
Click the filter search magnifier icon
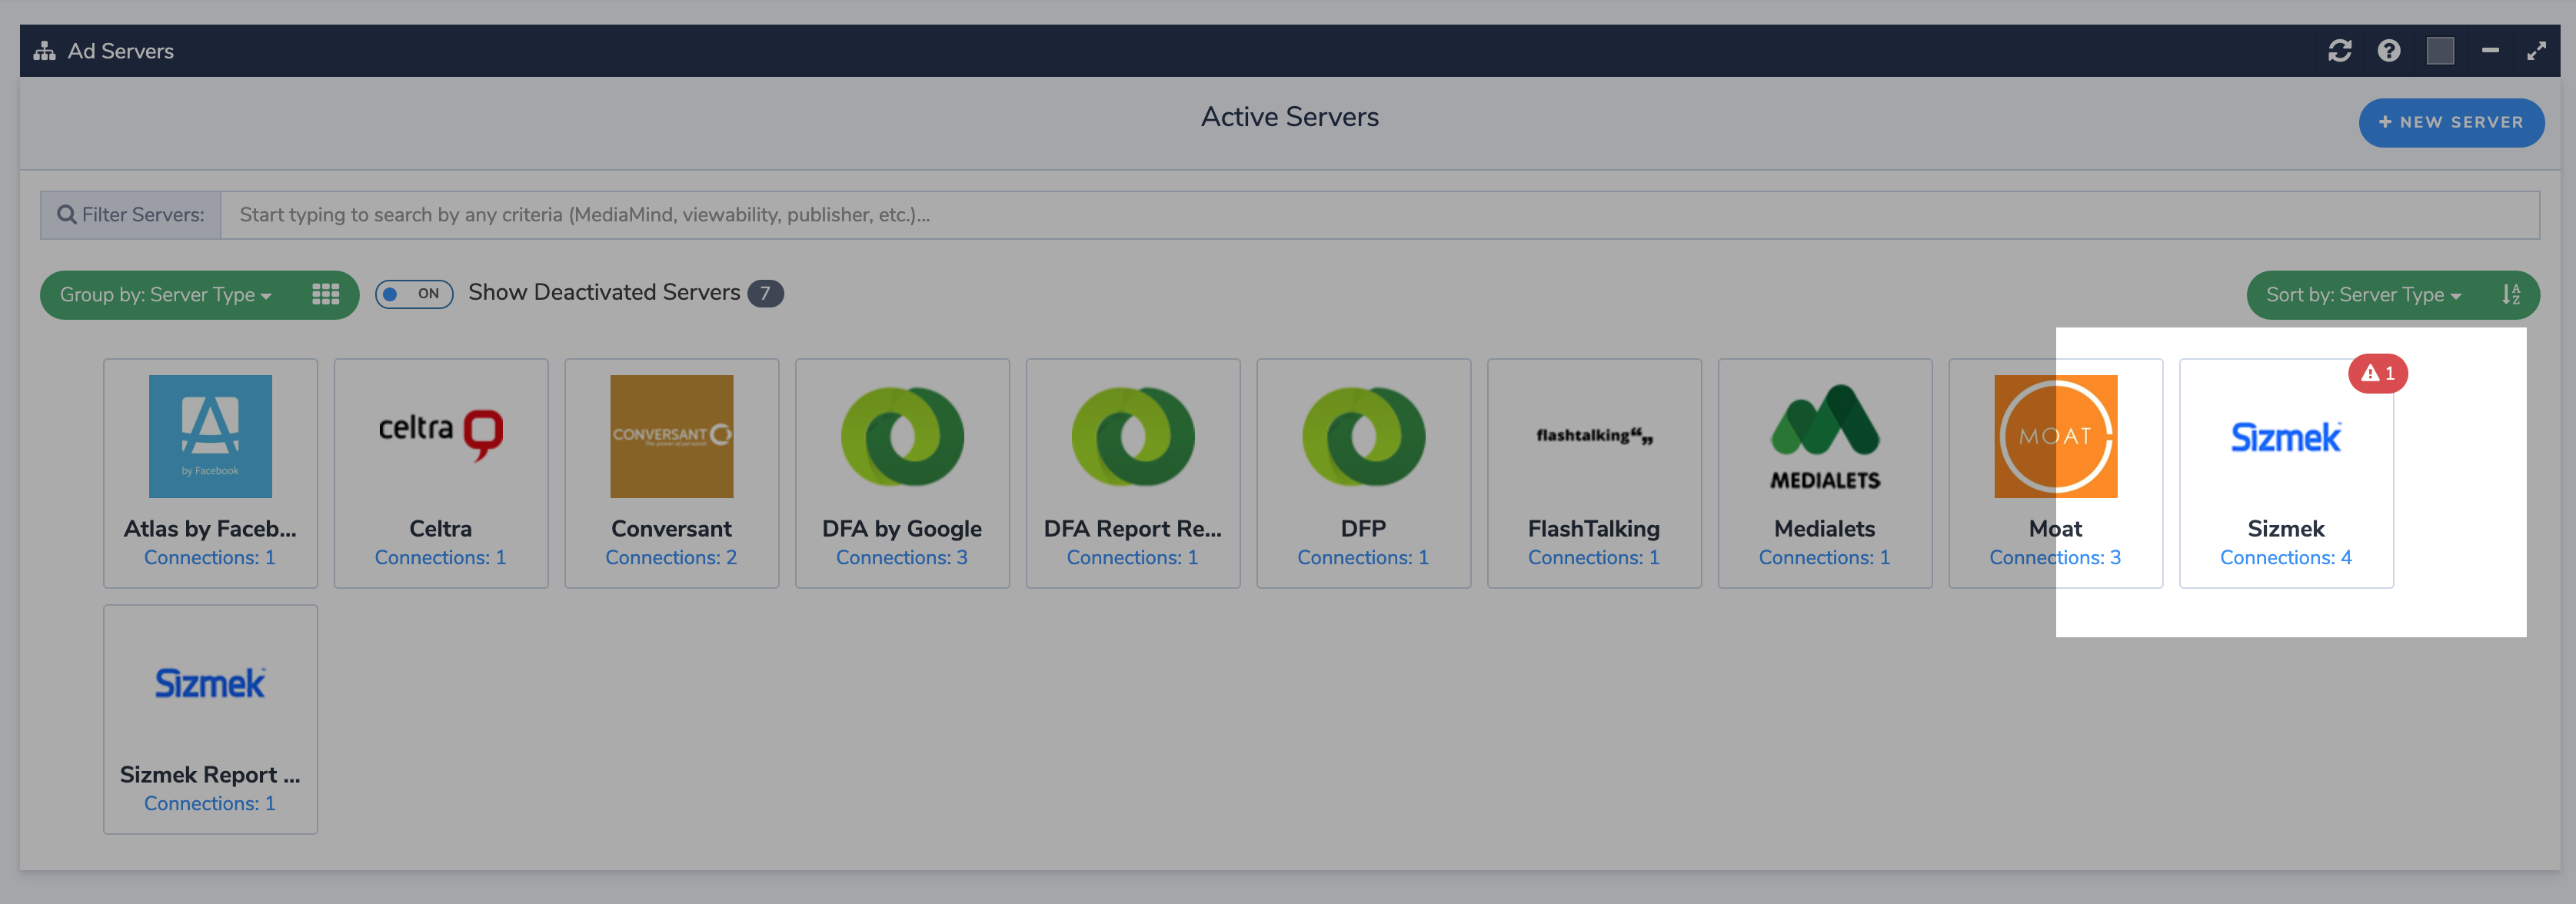67,215
